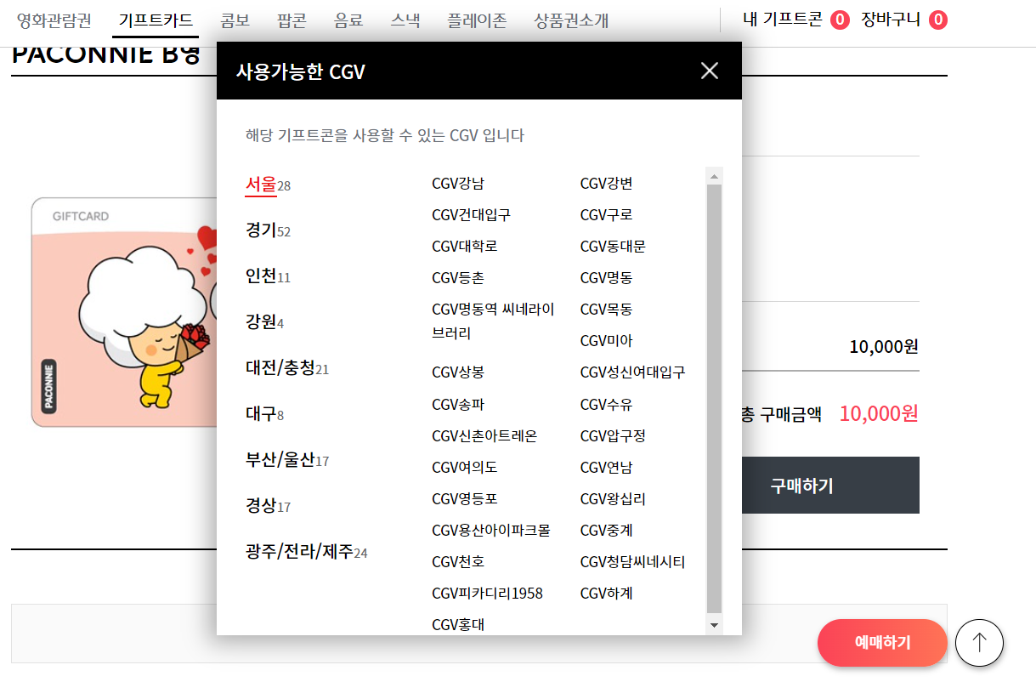Click CGV압구정 in the theater list

(x=613, y=435)
